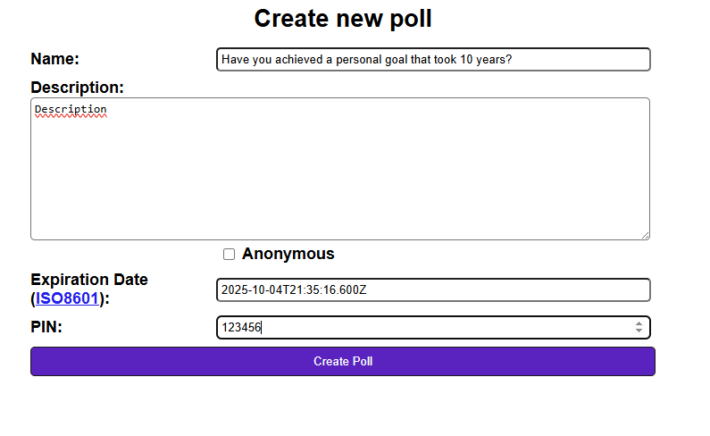Click the '123456' value in PIN field

tap(241, 328)
